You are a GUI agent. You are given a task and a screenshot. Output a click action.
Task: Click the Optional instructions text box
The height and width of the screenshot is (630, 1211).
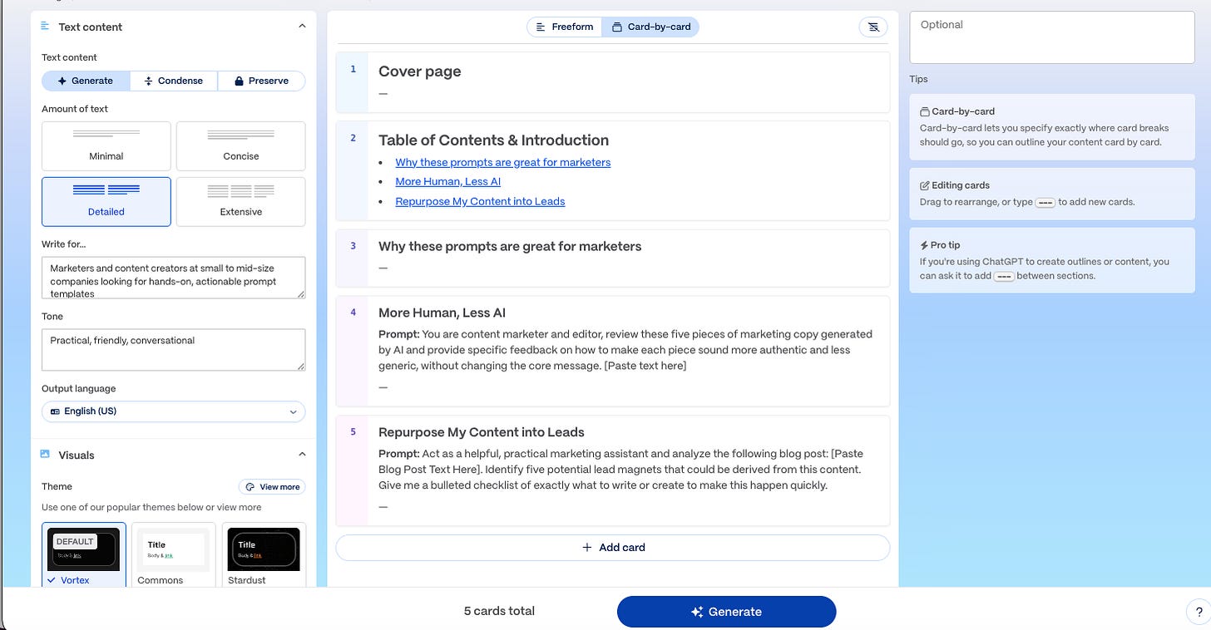coord(1052,37)
